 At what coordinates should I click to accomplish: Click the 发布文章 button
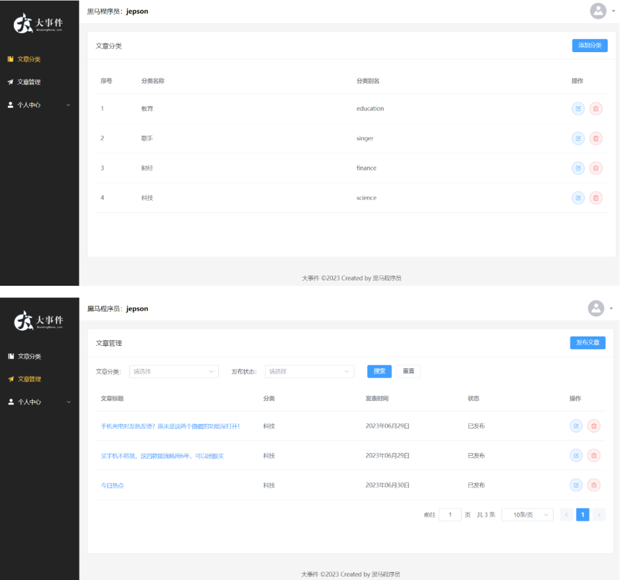587,343
